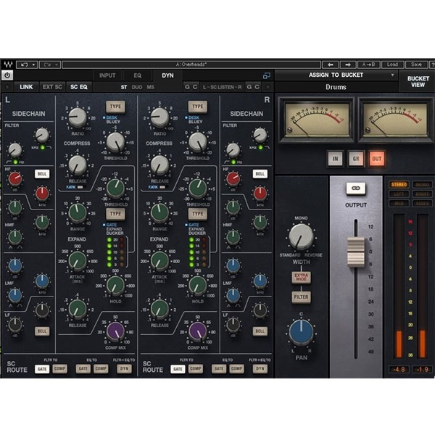Toggle left sidechain high-pass filter LED
The height and width of the screenshot is (435, 435).
[x=15, y=162]
